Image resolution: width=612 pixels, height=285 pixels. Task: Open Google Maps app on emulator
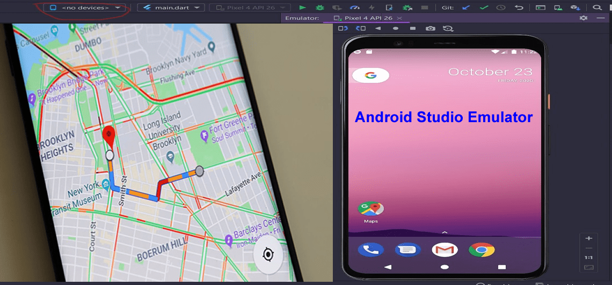click(x=370, y=209)
